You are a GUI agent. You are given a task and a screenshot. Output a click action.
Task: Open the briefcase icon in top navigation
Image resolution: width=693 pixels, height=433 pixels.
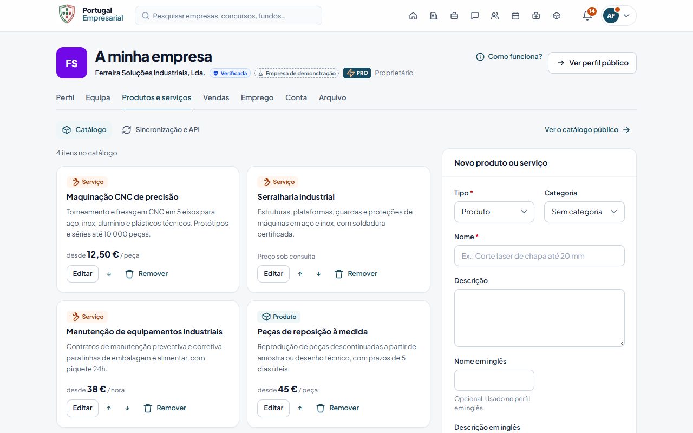click(x=454, y=16)
